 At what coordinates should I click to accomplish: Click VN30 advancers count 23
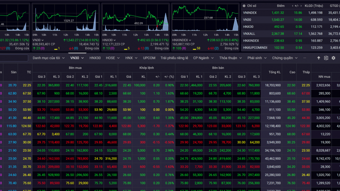pyautogui.click(x=38, y=48)
